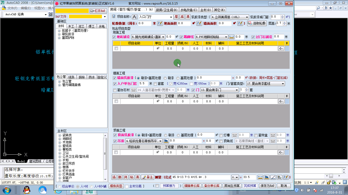Click the ruler icon next to 窗帘盒
The width and height of the screenshot is (348, 195).
pyautogui.click(x=273, y=135)
